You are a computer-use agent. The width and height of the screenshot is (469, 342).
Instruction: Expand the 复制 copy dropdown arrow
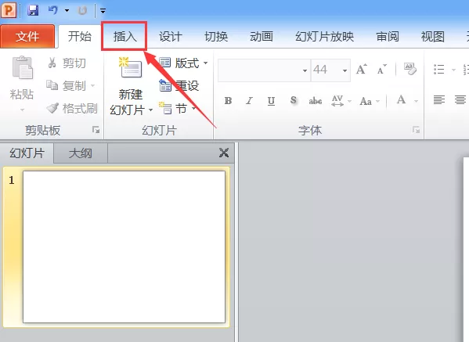[x=92, y=86]
